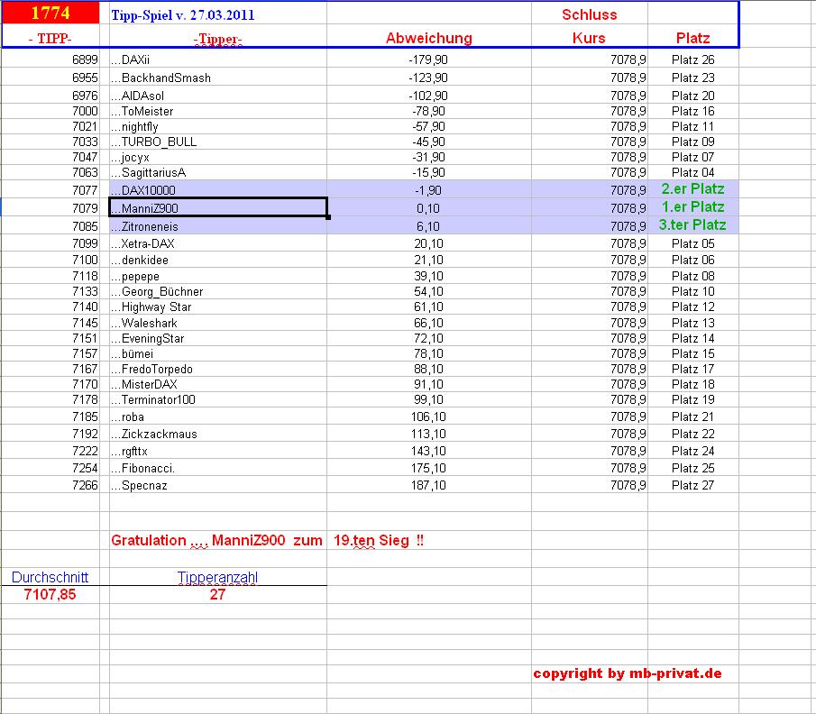Select the Tipperanzahl value 27
The width and height of the screenshot is (816, 714).
coord(217,594)
